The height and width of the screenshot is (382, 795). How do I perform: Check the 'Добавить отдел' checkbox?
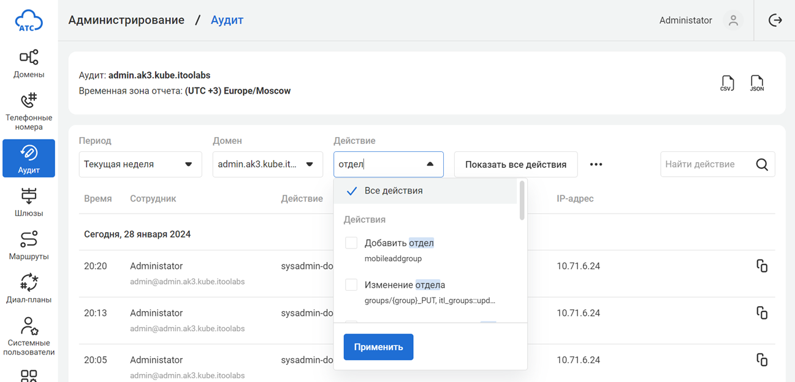click(351, 243)
